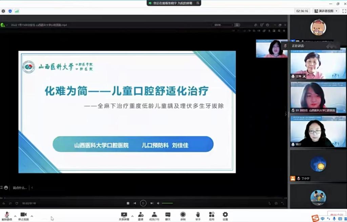Open video options arrow beside camera

(32, 216)
